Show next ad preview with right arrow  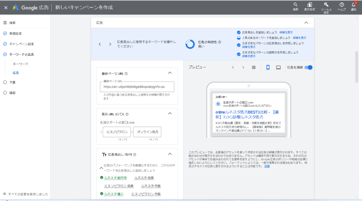[243, 68]
